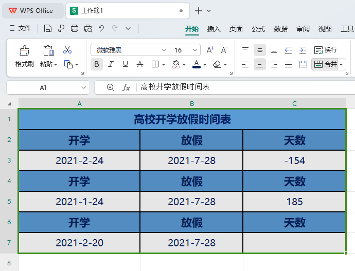
Task: Expand the merge (合并) dropdown arrow
Action: click(x=341, y=64)
